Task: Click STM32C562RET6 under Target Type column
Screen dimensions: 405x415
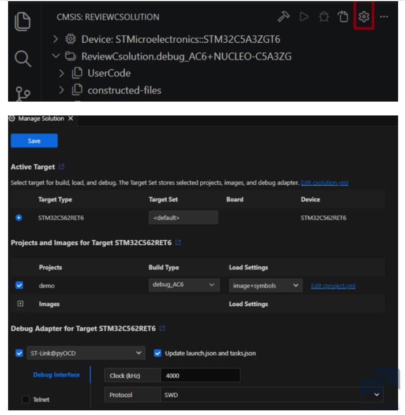Action: pyautogui.click(x=61, y=218)
